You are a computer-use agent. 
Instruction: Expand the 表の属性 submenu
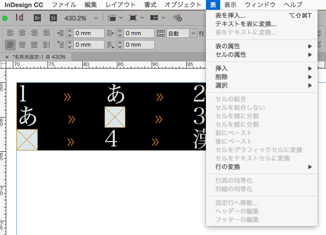[262, 46]
